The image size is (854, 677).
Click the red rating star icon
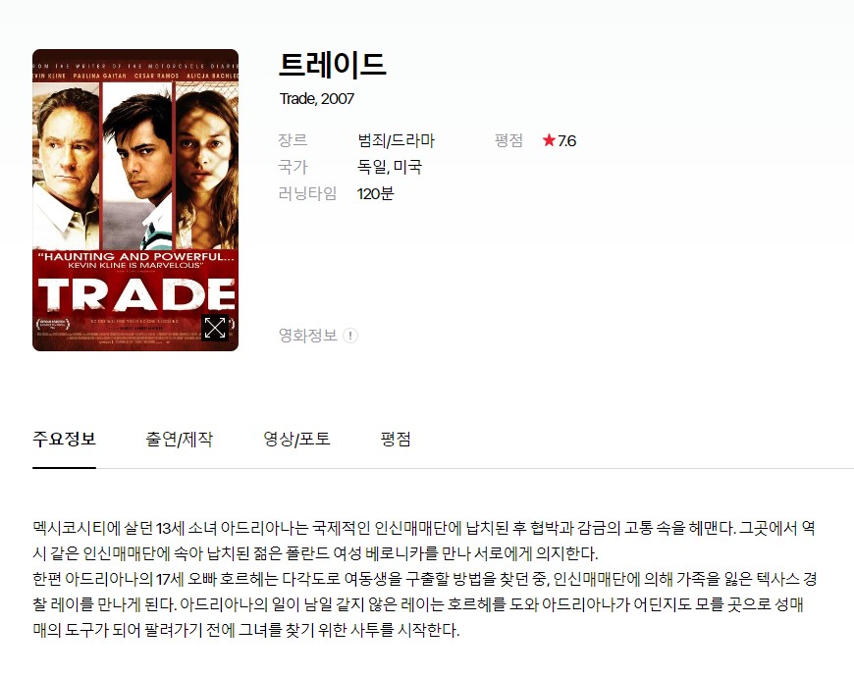click(549, 140)
